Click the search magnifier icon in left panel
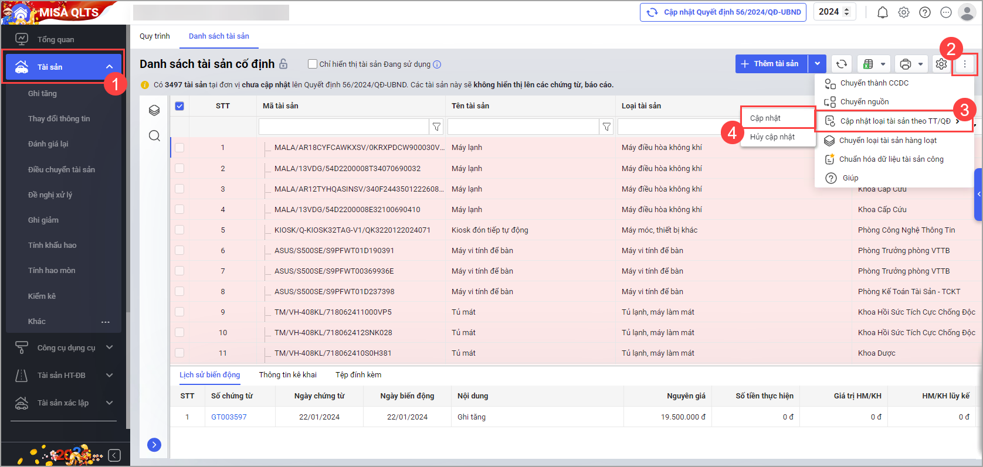 point(154,136)
